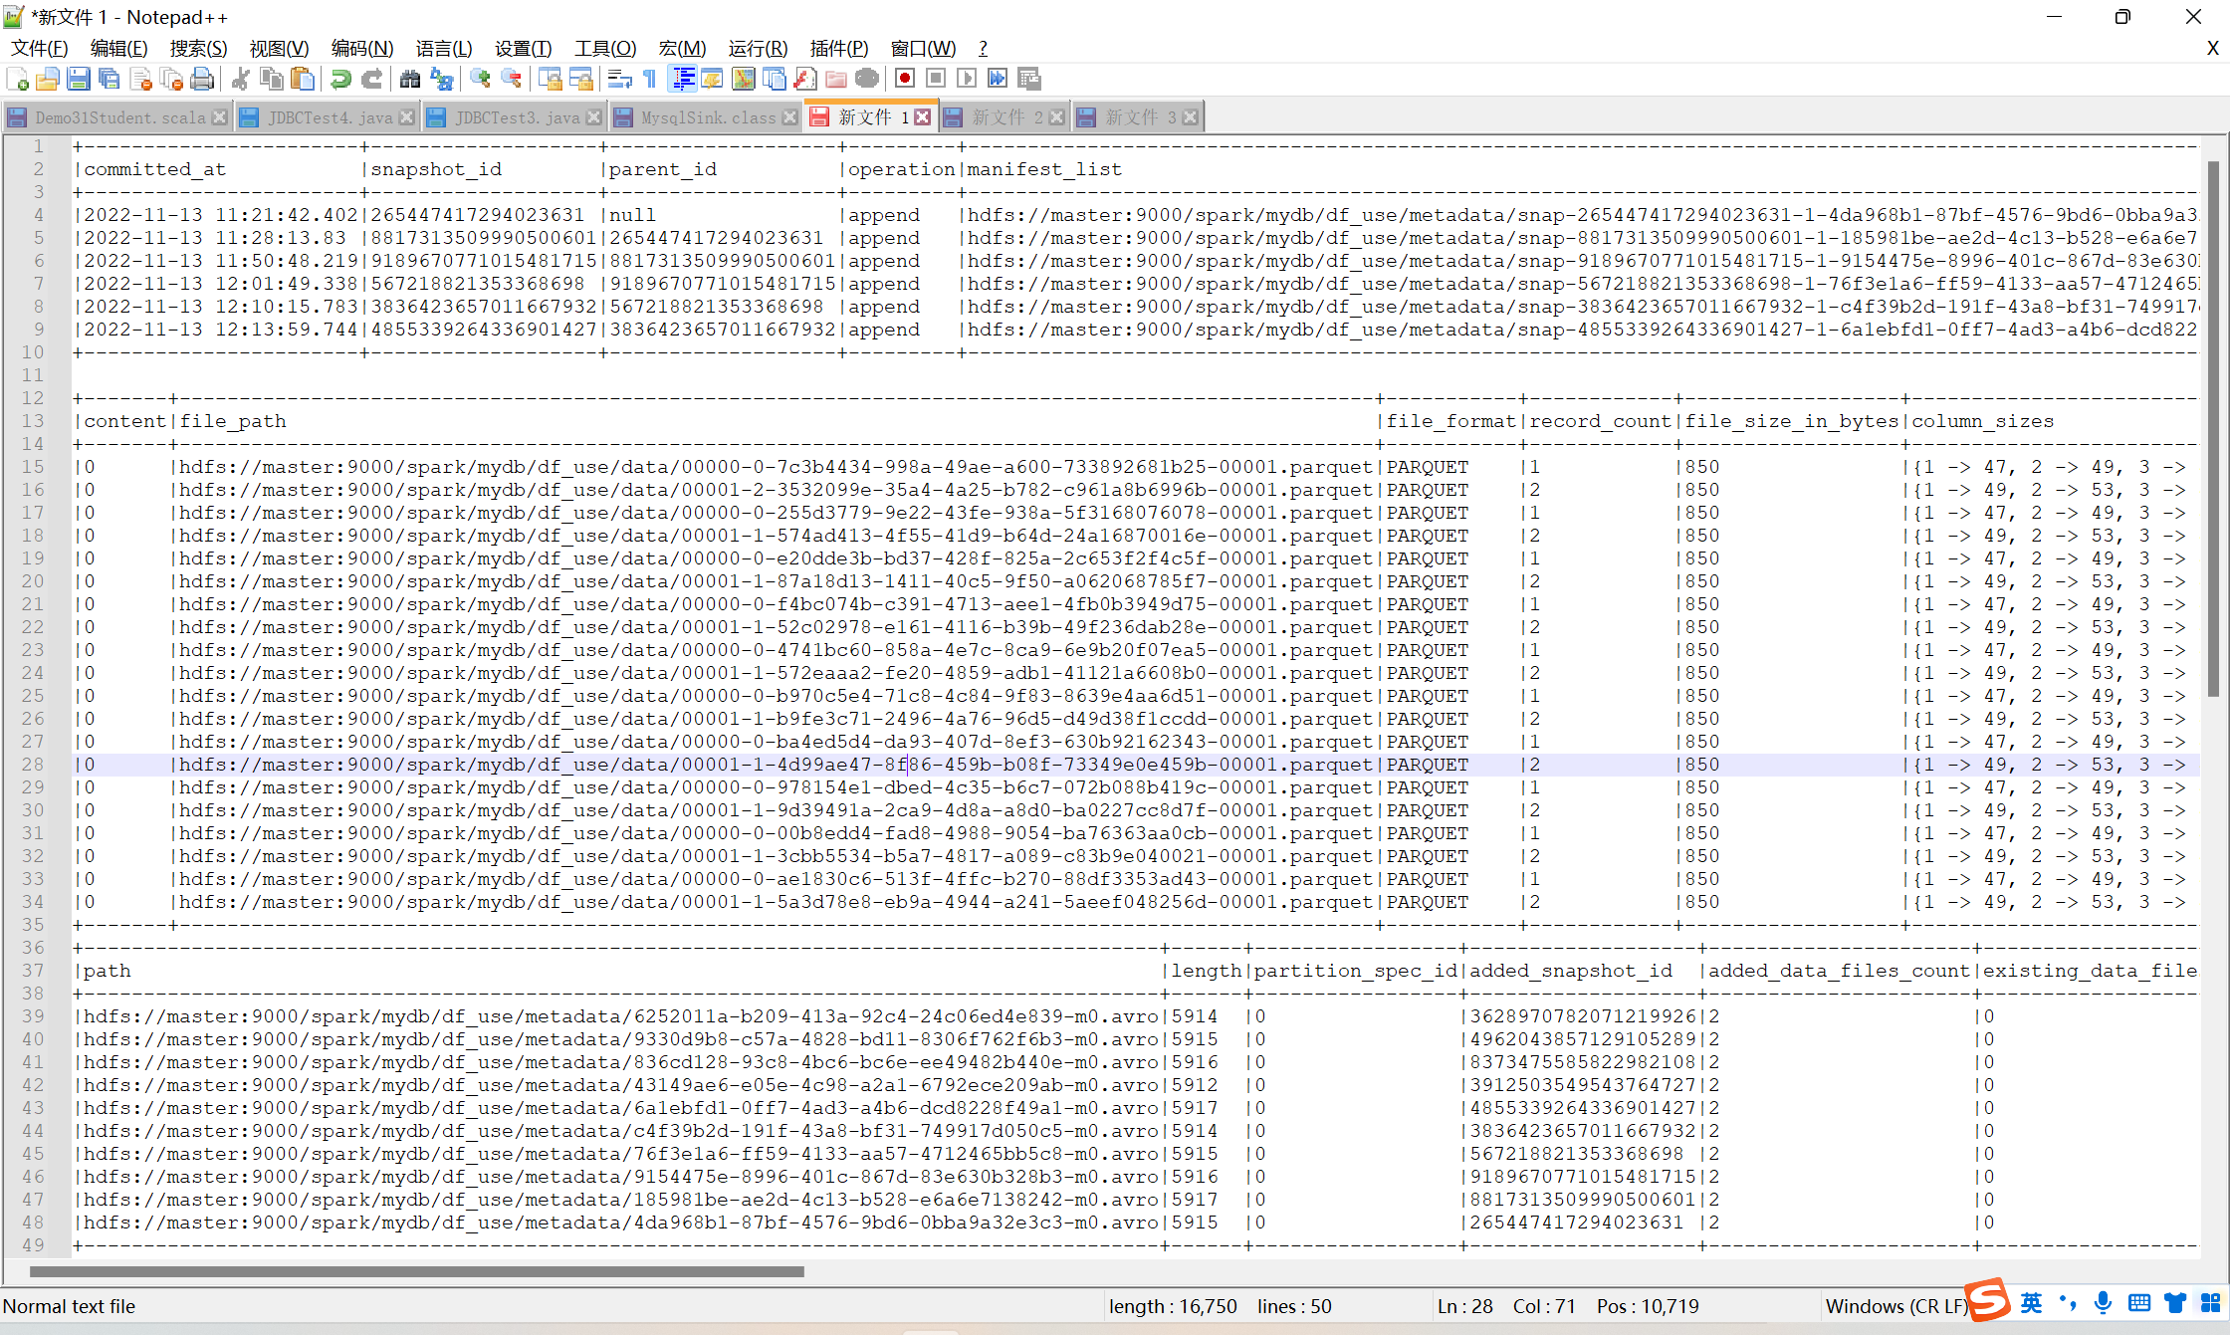
Task: Click the horizontal scrollbar thumb
Action: [x=416, y=1271]
